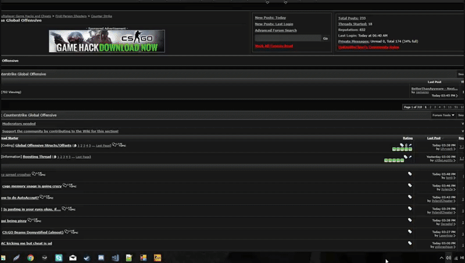Launch Steam from the taskbar
Viewport: 465px width, 263px height.
(x=87, y=258)
